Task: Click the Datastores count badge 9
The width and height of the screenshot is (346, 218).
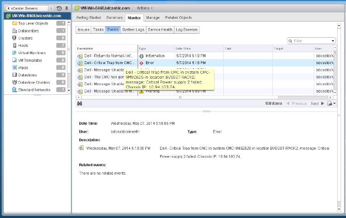Action: point(61,75)
